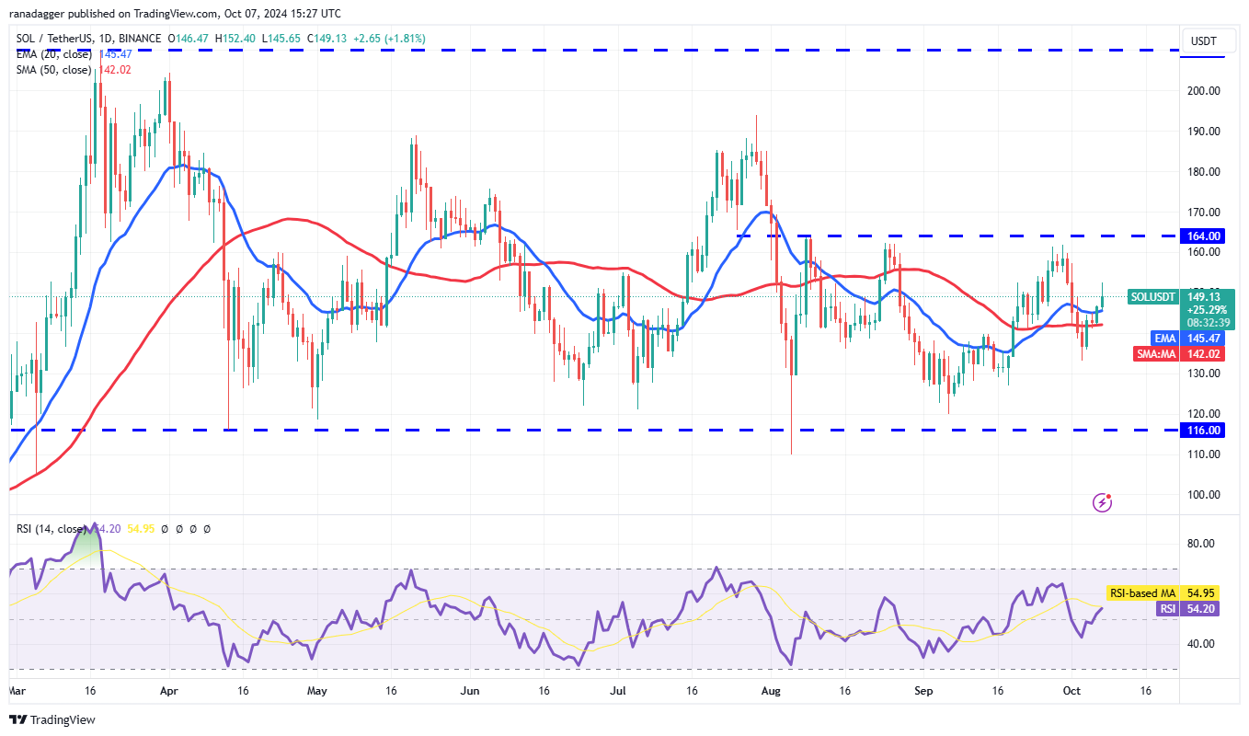Image resolution: width=1249 pixels, height=736 pixels.
Task: Click the May label on time axis
Action: [316, 690]
